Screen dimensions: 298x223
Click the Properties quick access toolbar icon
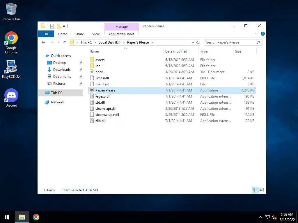click(x=52, y=26)
